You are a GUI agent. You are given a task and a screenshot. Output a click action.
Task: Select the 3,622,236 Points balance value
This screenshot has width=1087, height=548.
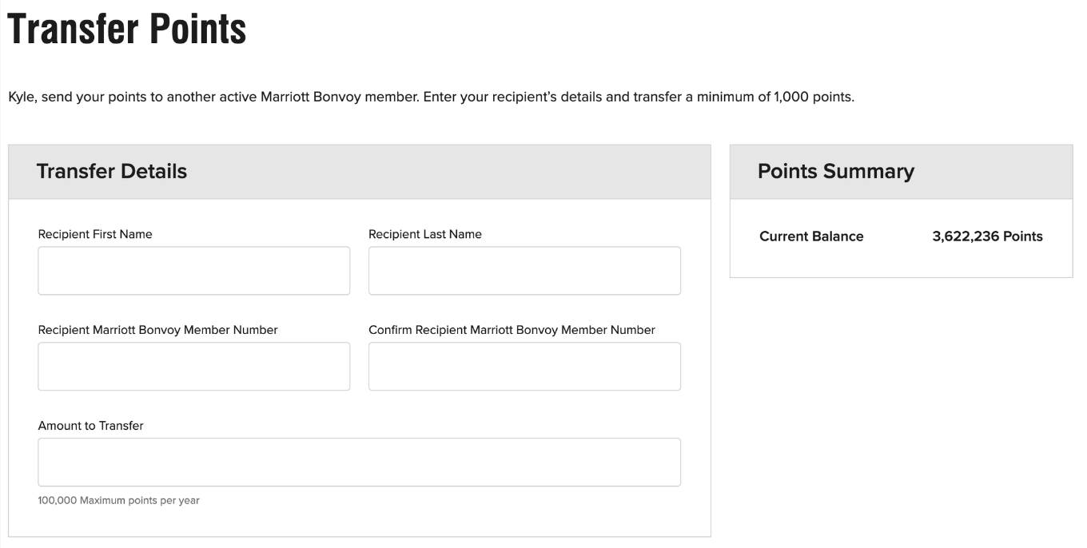tap(987, 236)
